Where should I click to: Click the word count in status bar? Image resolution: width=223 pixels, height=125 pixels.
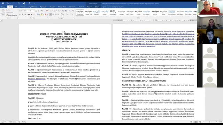click(13, 122)
